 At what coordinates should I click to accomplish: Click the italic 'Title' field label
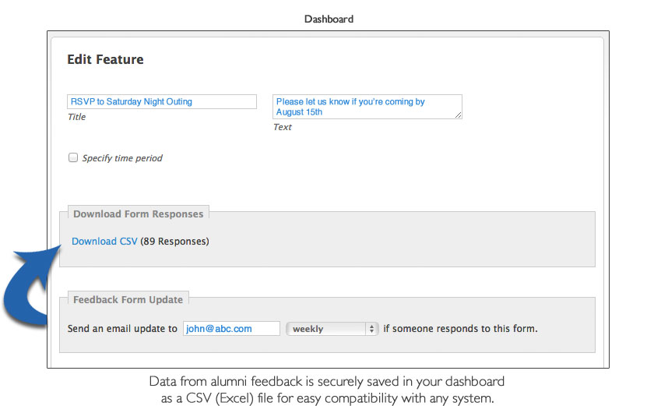76,117
